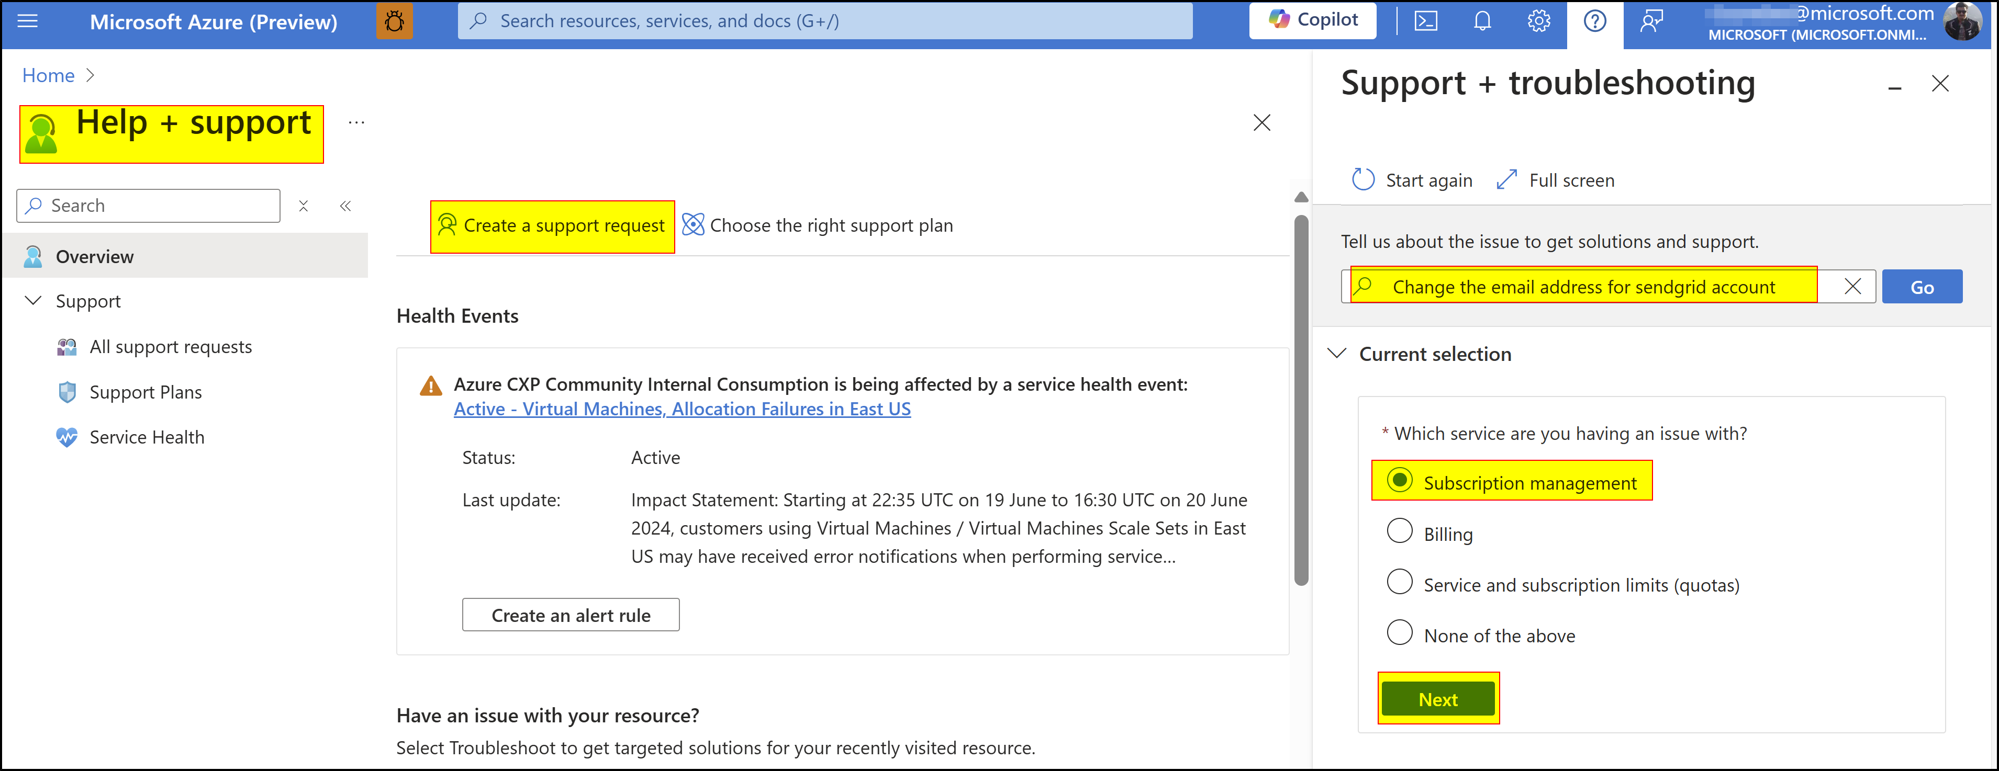This screenshot has height=771, width=1999.
Task: Switch the panel to Full screen
Action: [1555, 180]
